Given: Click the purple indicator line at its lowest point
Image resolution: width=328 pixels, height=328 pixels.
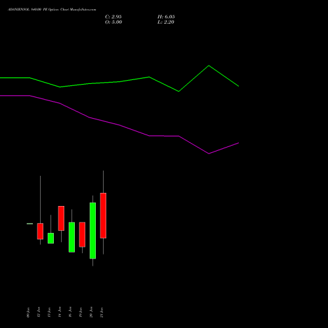Looking at the screenshot, I should click(209, 154).
